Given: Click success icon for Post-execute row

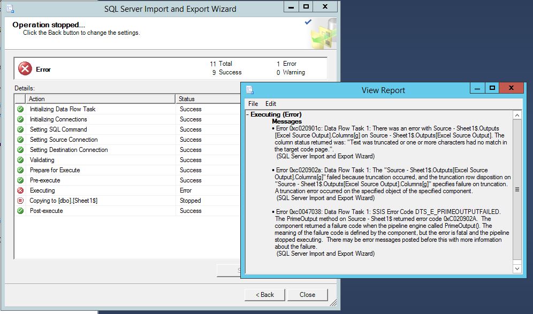Looking at the screenshot, I should (x=20, y=211).
